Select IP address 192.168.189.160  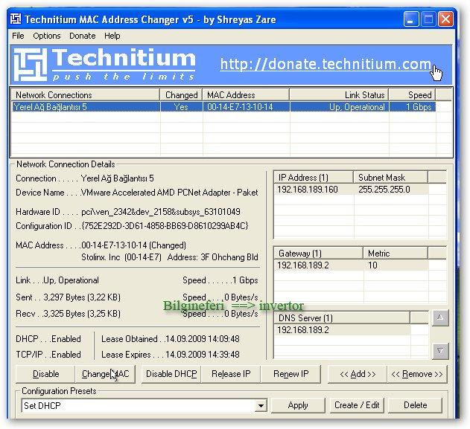click(307, 190)
